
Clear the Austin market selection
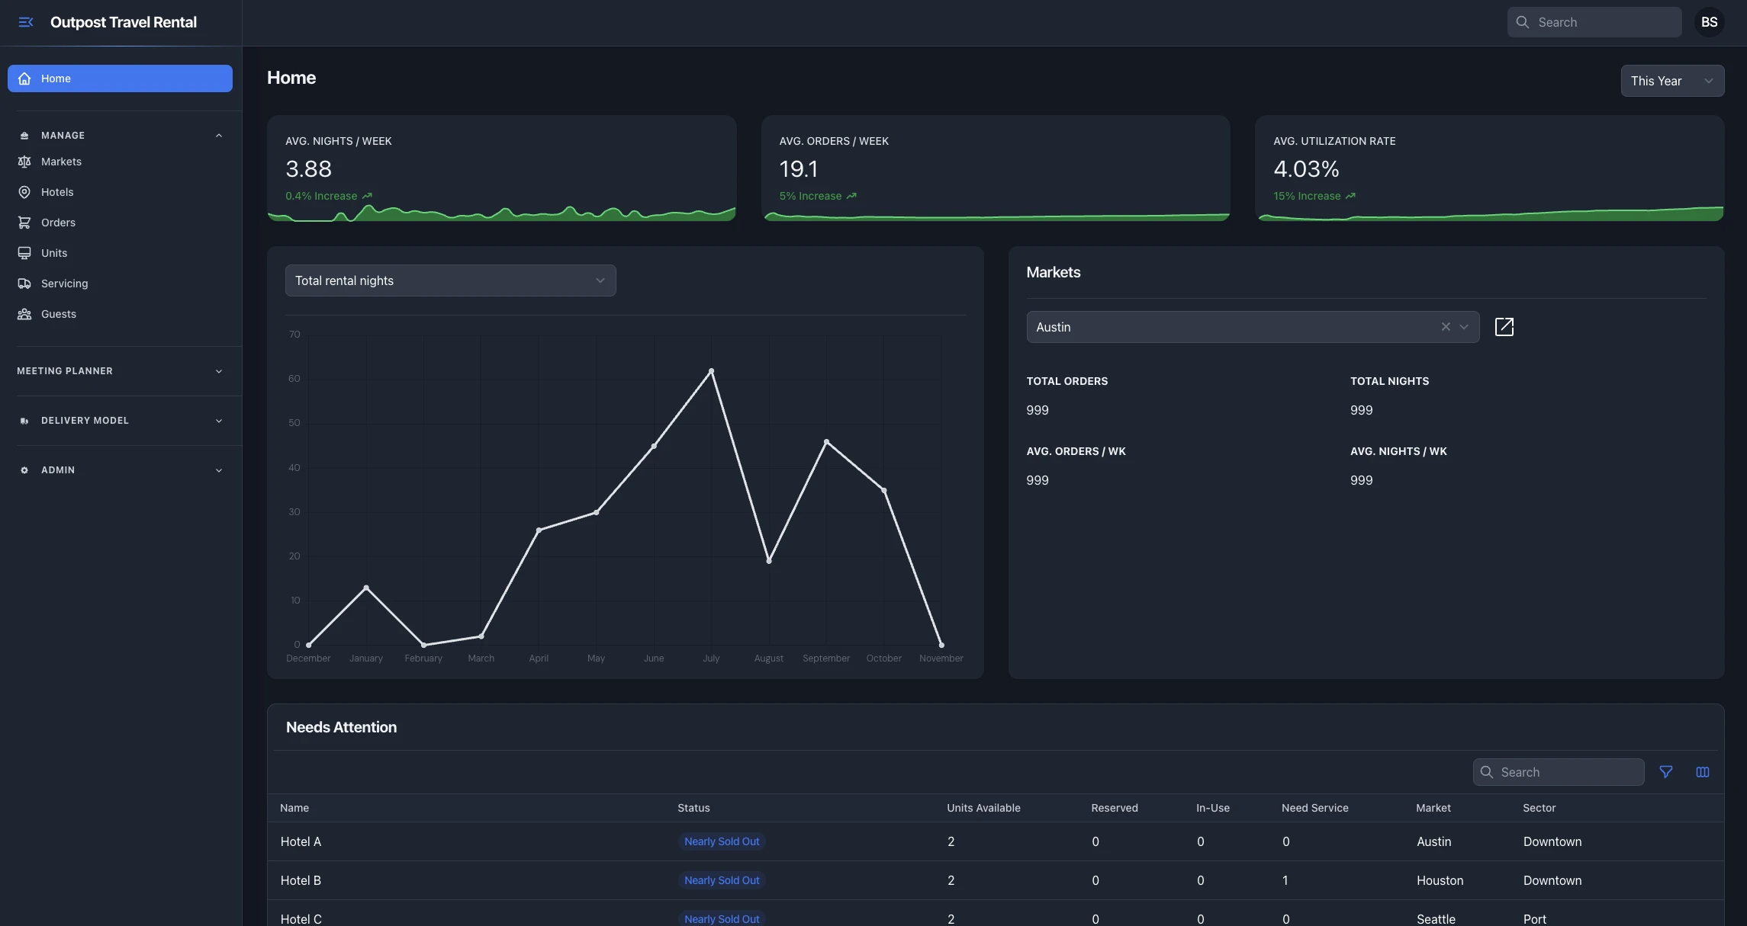(x=1445, y=327)
